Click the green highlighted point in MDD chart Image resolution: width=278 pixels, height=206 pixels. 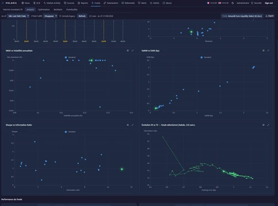pos(92,61)
